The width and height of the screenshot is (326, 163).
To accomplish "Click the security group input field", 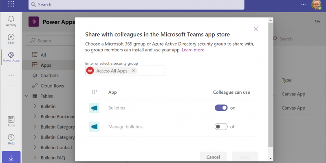I will 151,71.
